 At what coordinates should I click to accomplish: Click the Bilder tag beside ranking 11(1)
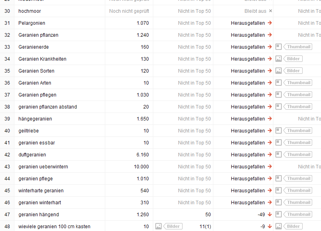click(173, 226)
